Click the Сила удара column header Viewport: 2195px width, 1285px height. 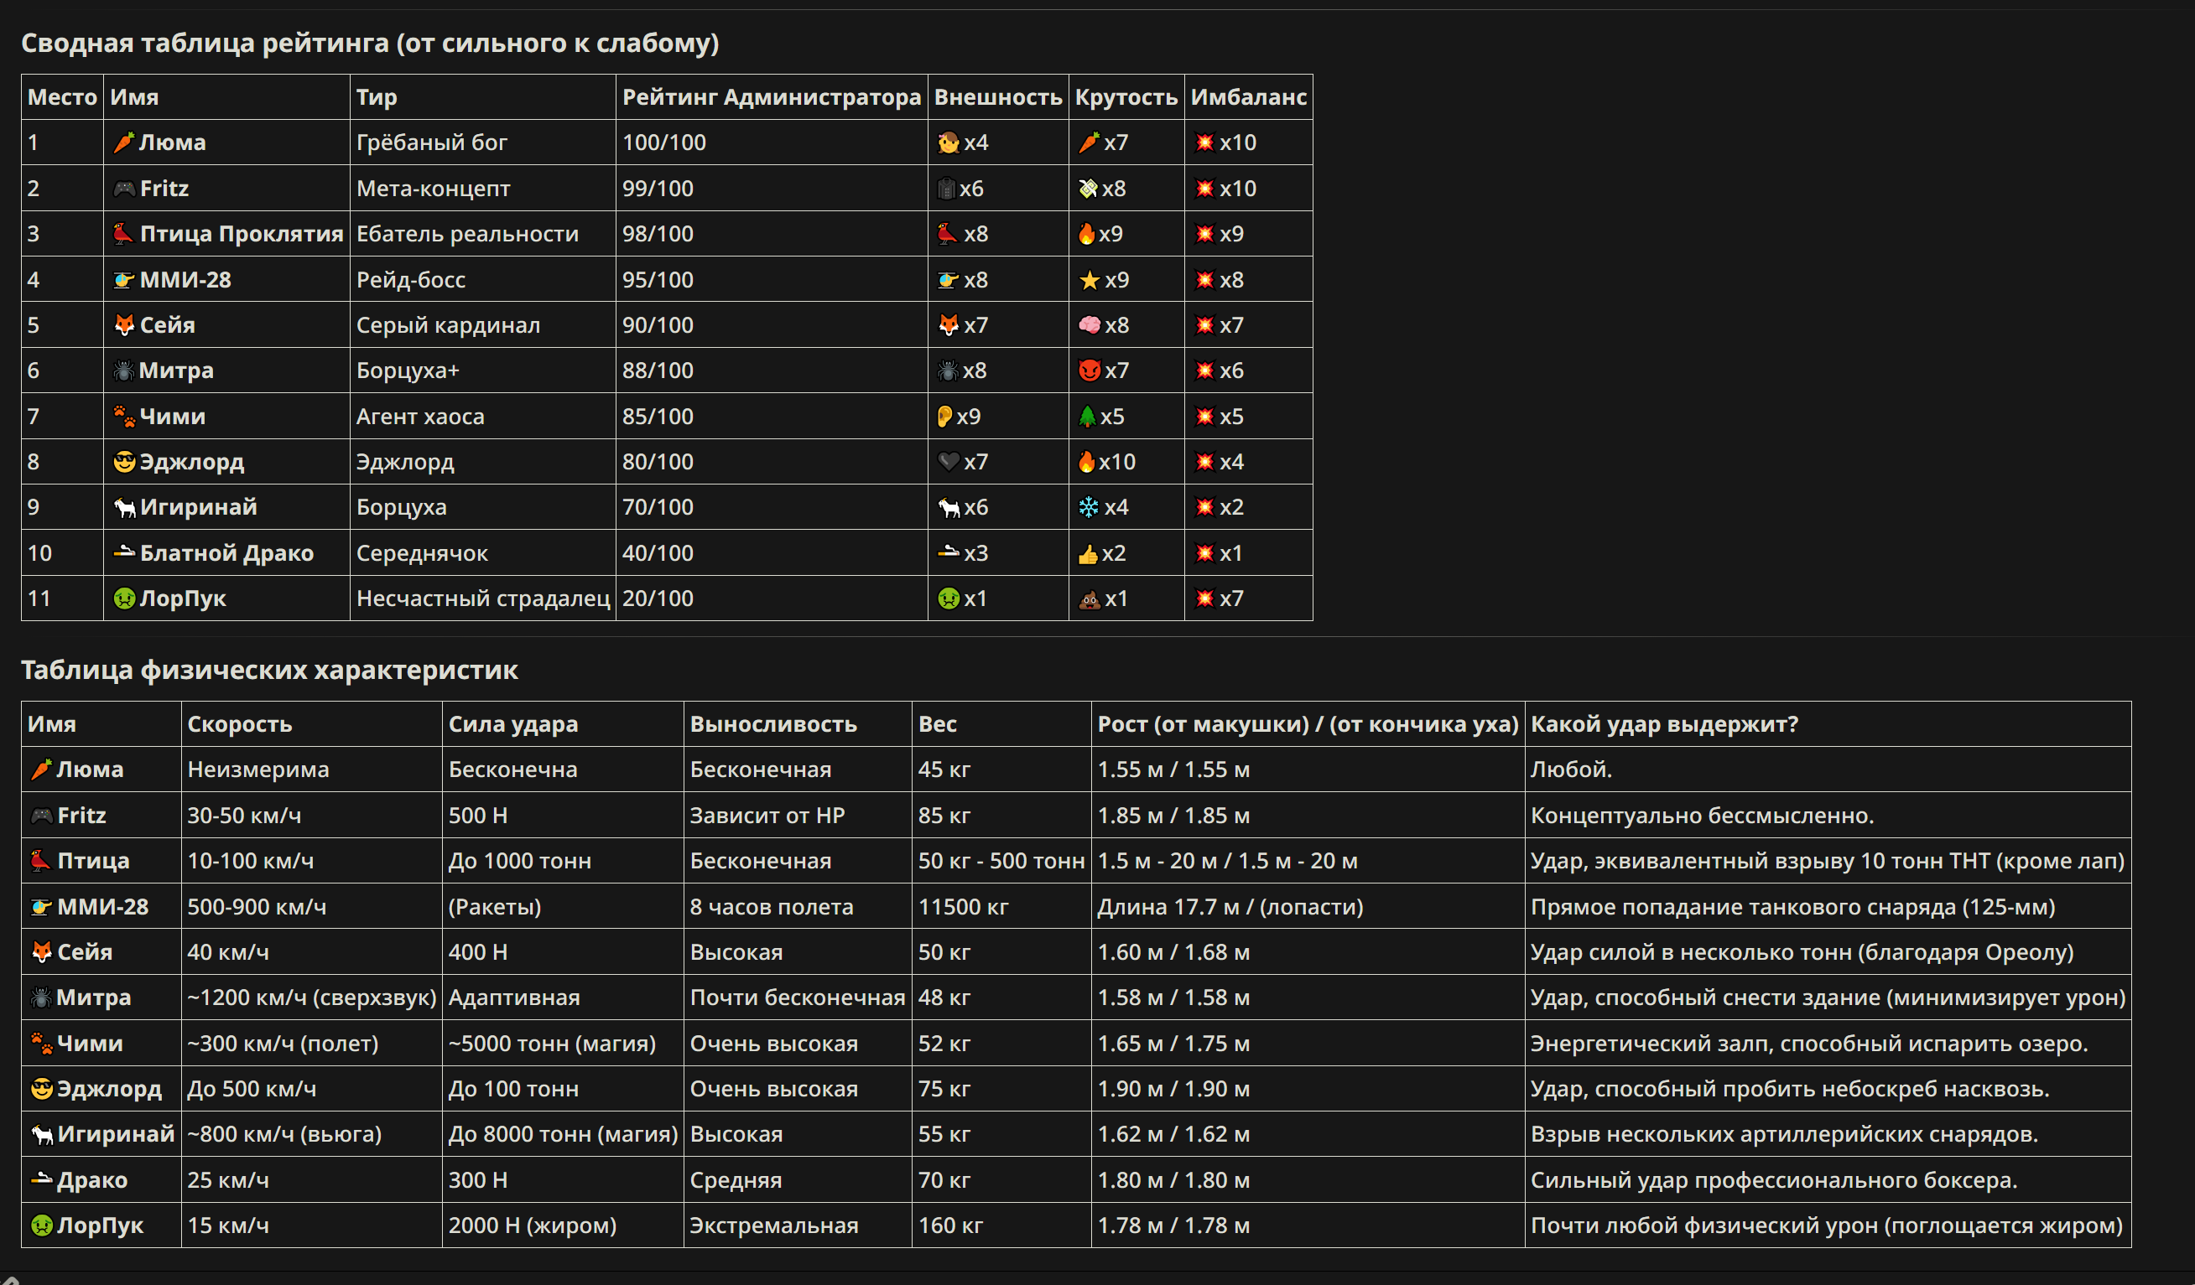coord(513,723)
